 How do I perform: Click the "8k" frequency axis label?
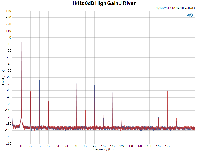point(85,146)
